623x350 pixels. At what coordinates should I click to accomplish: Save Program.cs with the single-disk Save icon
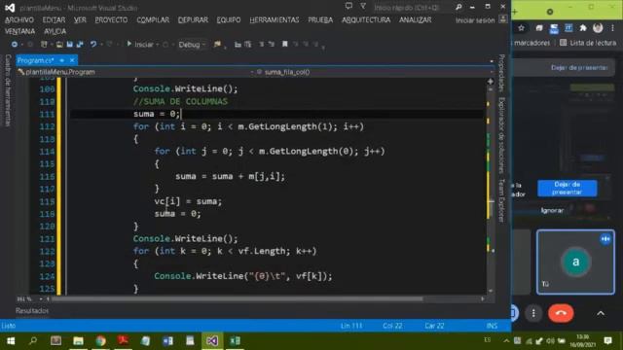click(69, 45)
